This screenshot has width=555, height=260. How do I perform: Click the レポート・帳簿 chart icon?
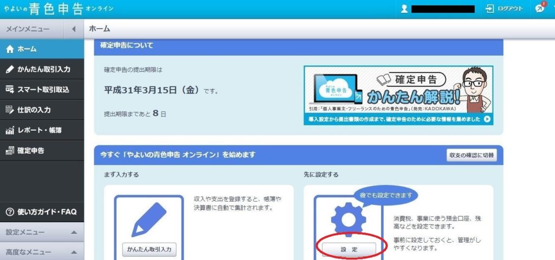10,130
